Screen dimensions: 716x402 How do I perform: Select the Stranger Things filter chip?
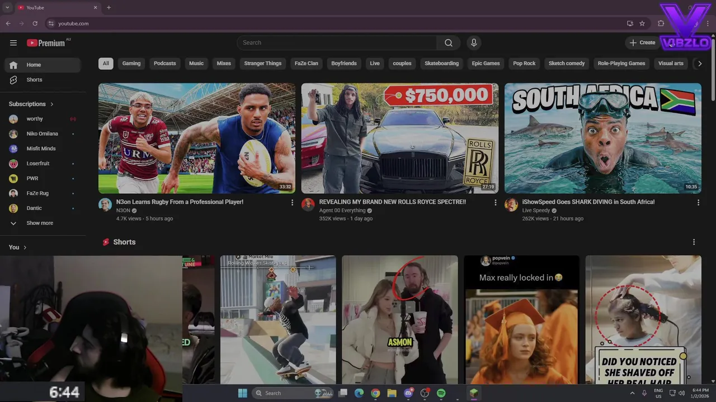(x=263, y=64)
